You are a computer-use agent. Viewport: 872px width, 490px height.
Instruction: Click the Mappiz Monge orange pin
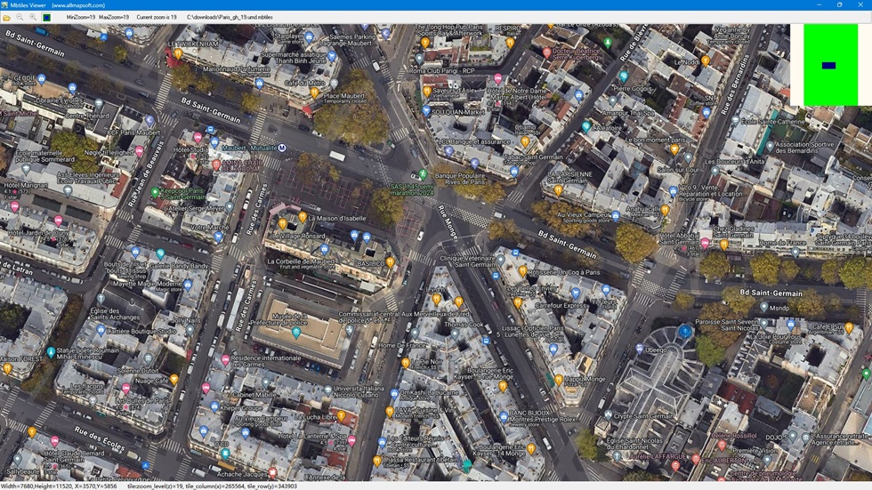[x=559, y=380]
